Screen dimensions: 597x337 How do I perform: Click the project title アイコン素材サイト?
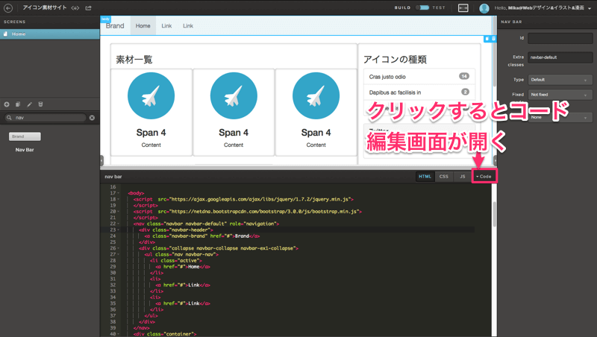click(44, 7)
